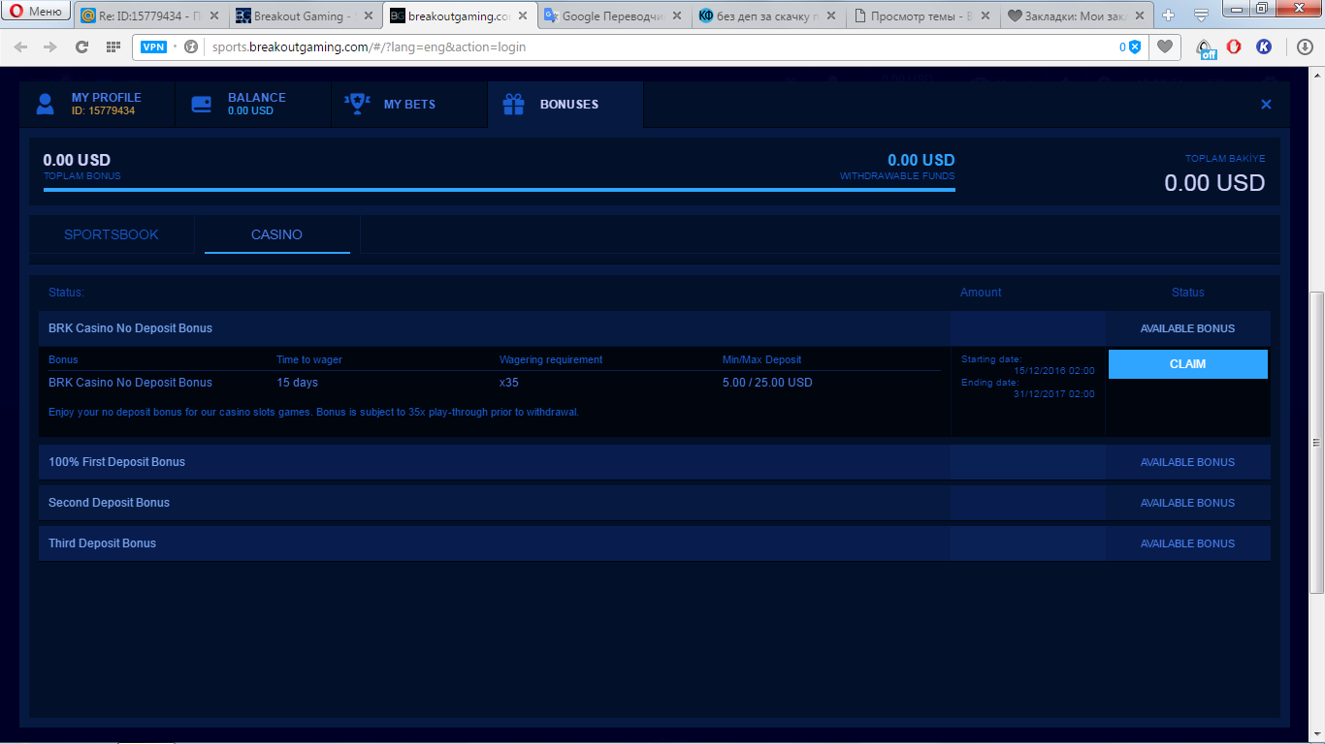Click Available Bonus for BRK Casino No Deposit
This screenshot has width=1325, height=744.
point(1187,328)
